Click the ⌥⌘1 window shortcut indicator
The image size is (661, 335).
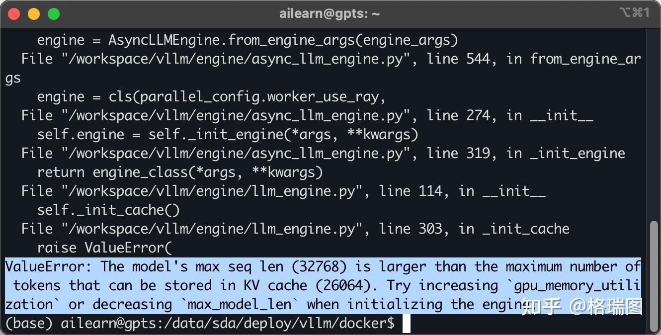[x=634, y=13]
